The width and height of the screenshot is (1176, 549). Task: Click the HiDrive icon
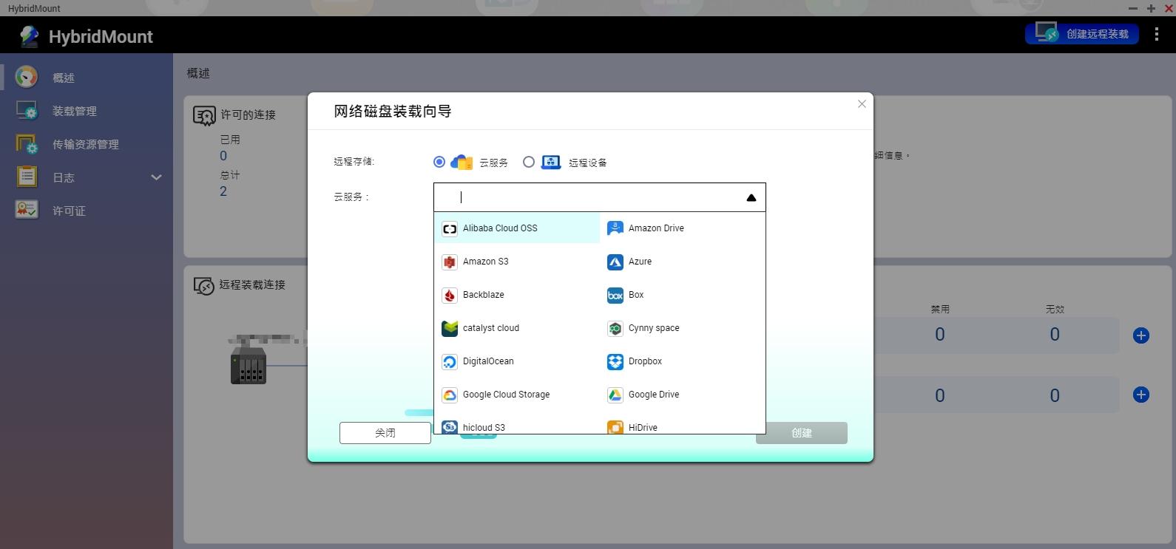[615, 426]
